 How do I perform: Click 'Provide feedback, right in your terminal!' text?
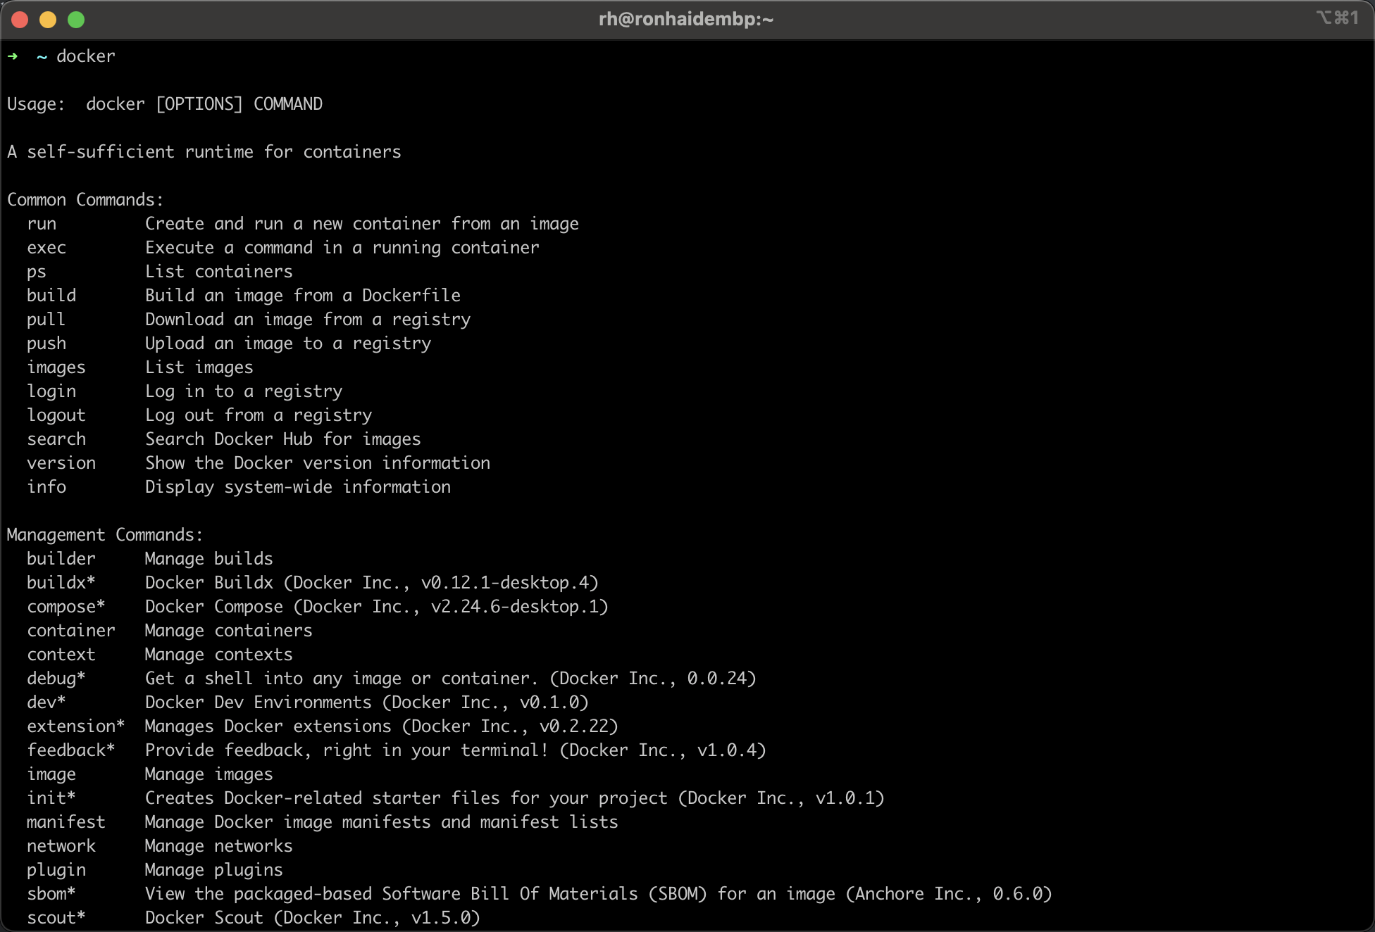[x=347, y=750]
